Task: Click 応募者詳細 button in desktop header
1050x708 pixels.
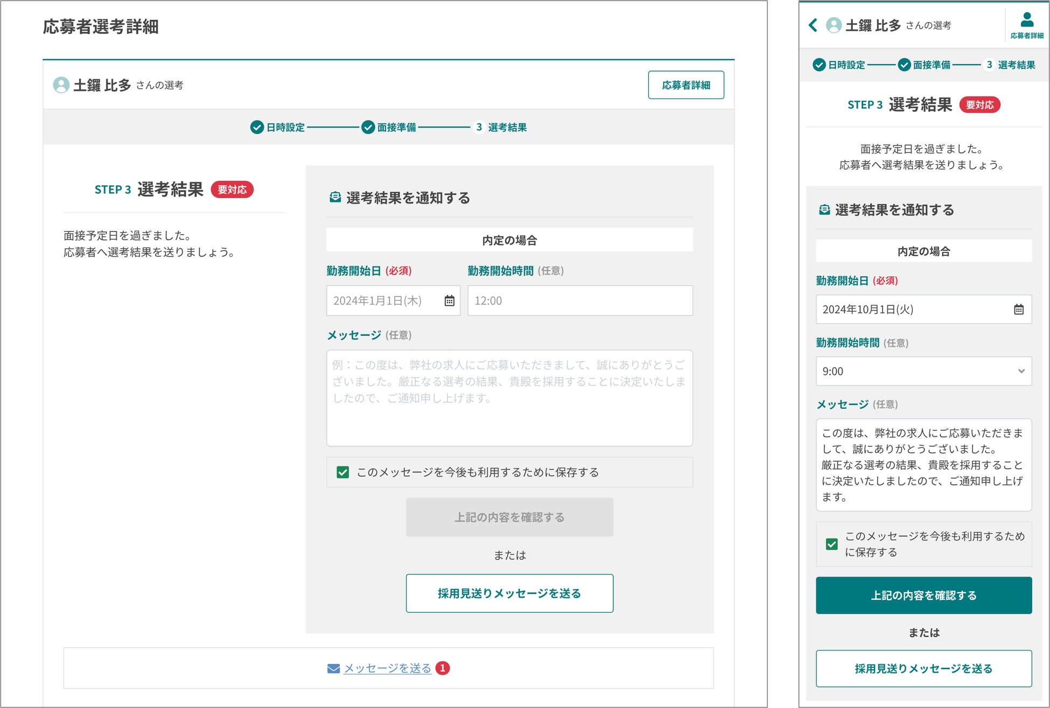Action: (685, 85)
